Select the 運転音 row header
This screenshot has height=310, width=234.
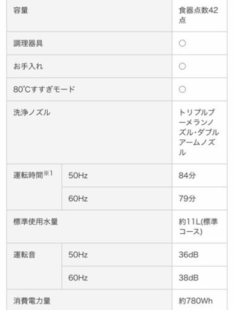(x=24, y=255)
